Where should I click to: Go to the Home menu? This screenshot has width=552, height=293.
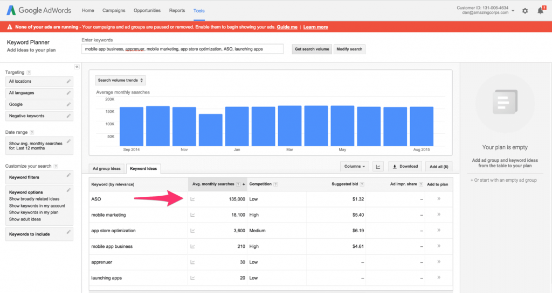tap(88, 11)
